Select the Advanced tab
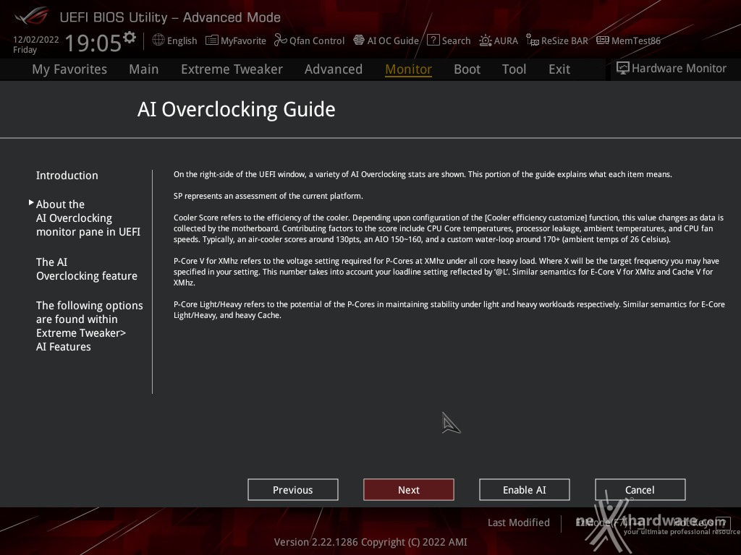This screenshot has width=741, height=555. (334, 69)
